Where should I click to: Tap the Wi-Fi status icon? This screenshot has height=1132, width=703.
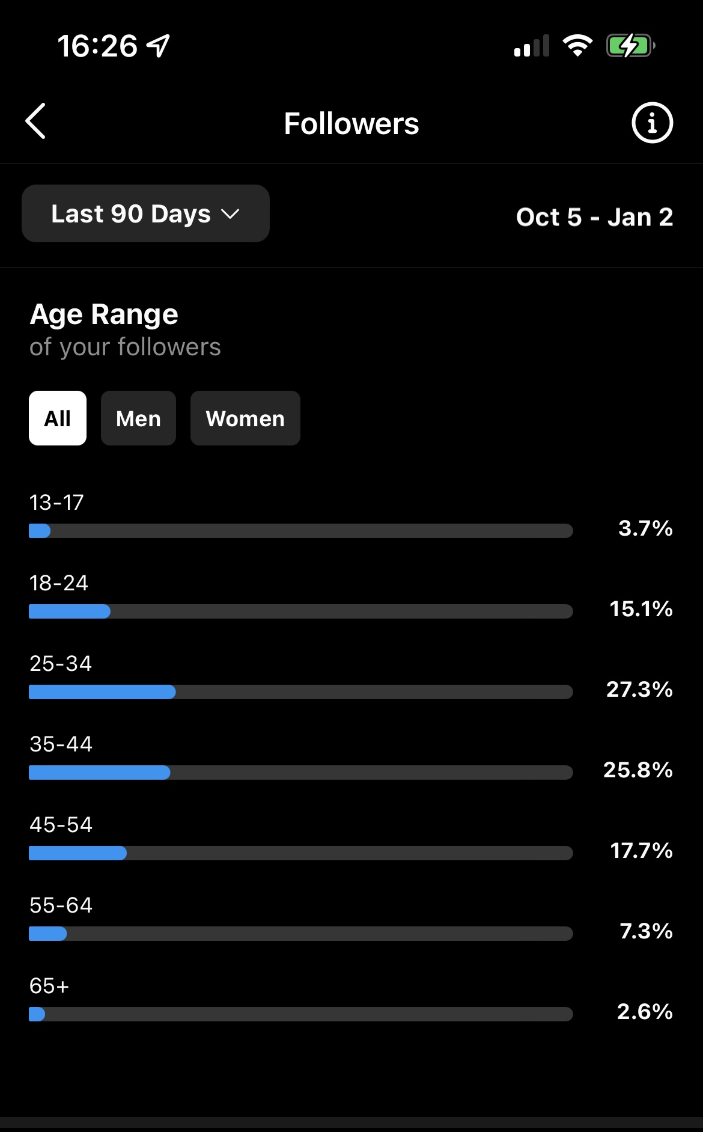[577, 46]
